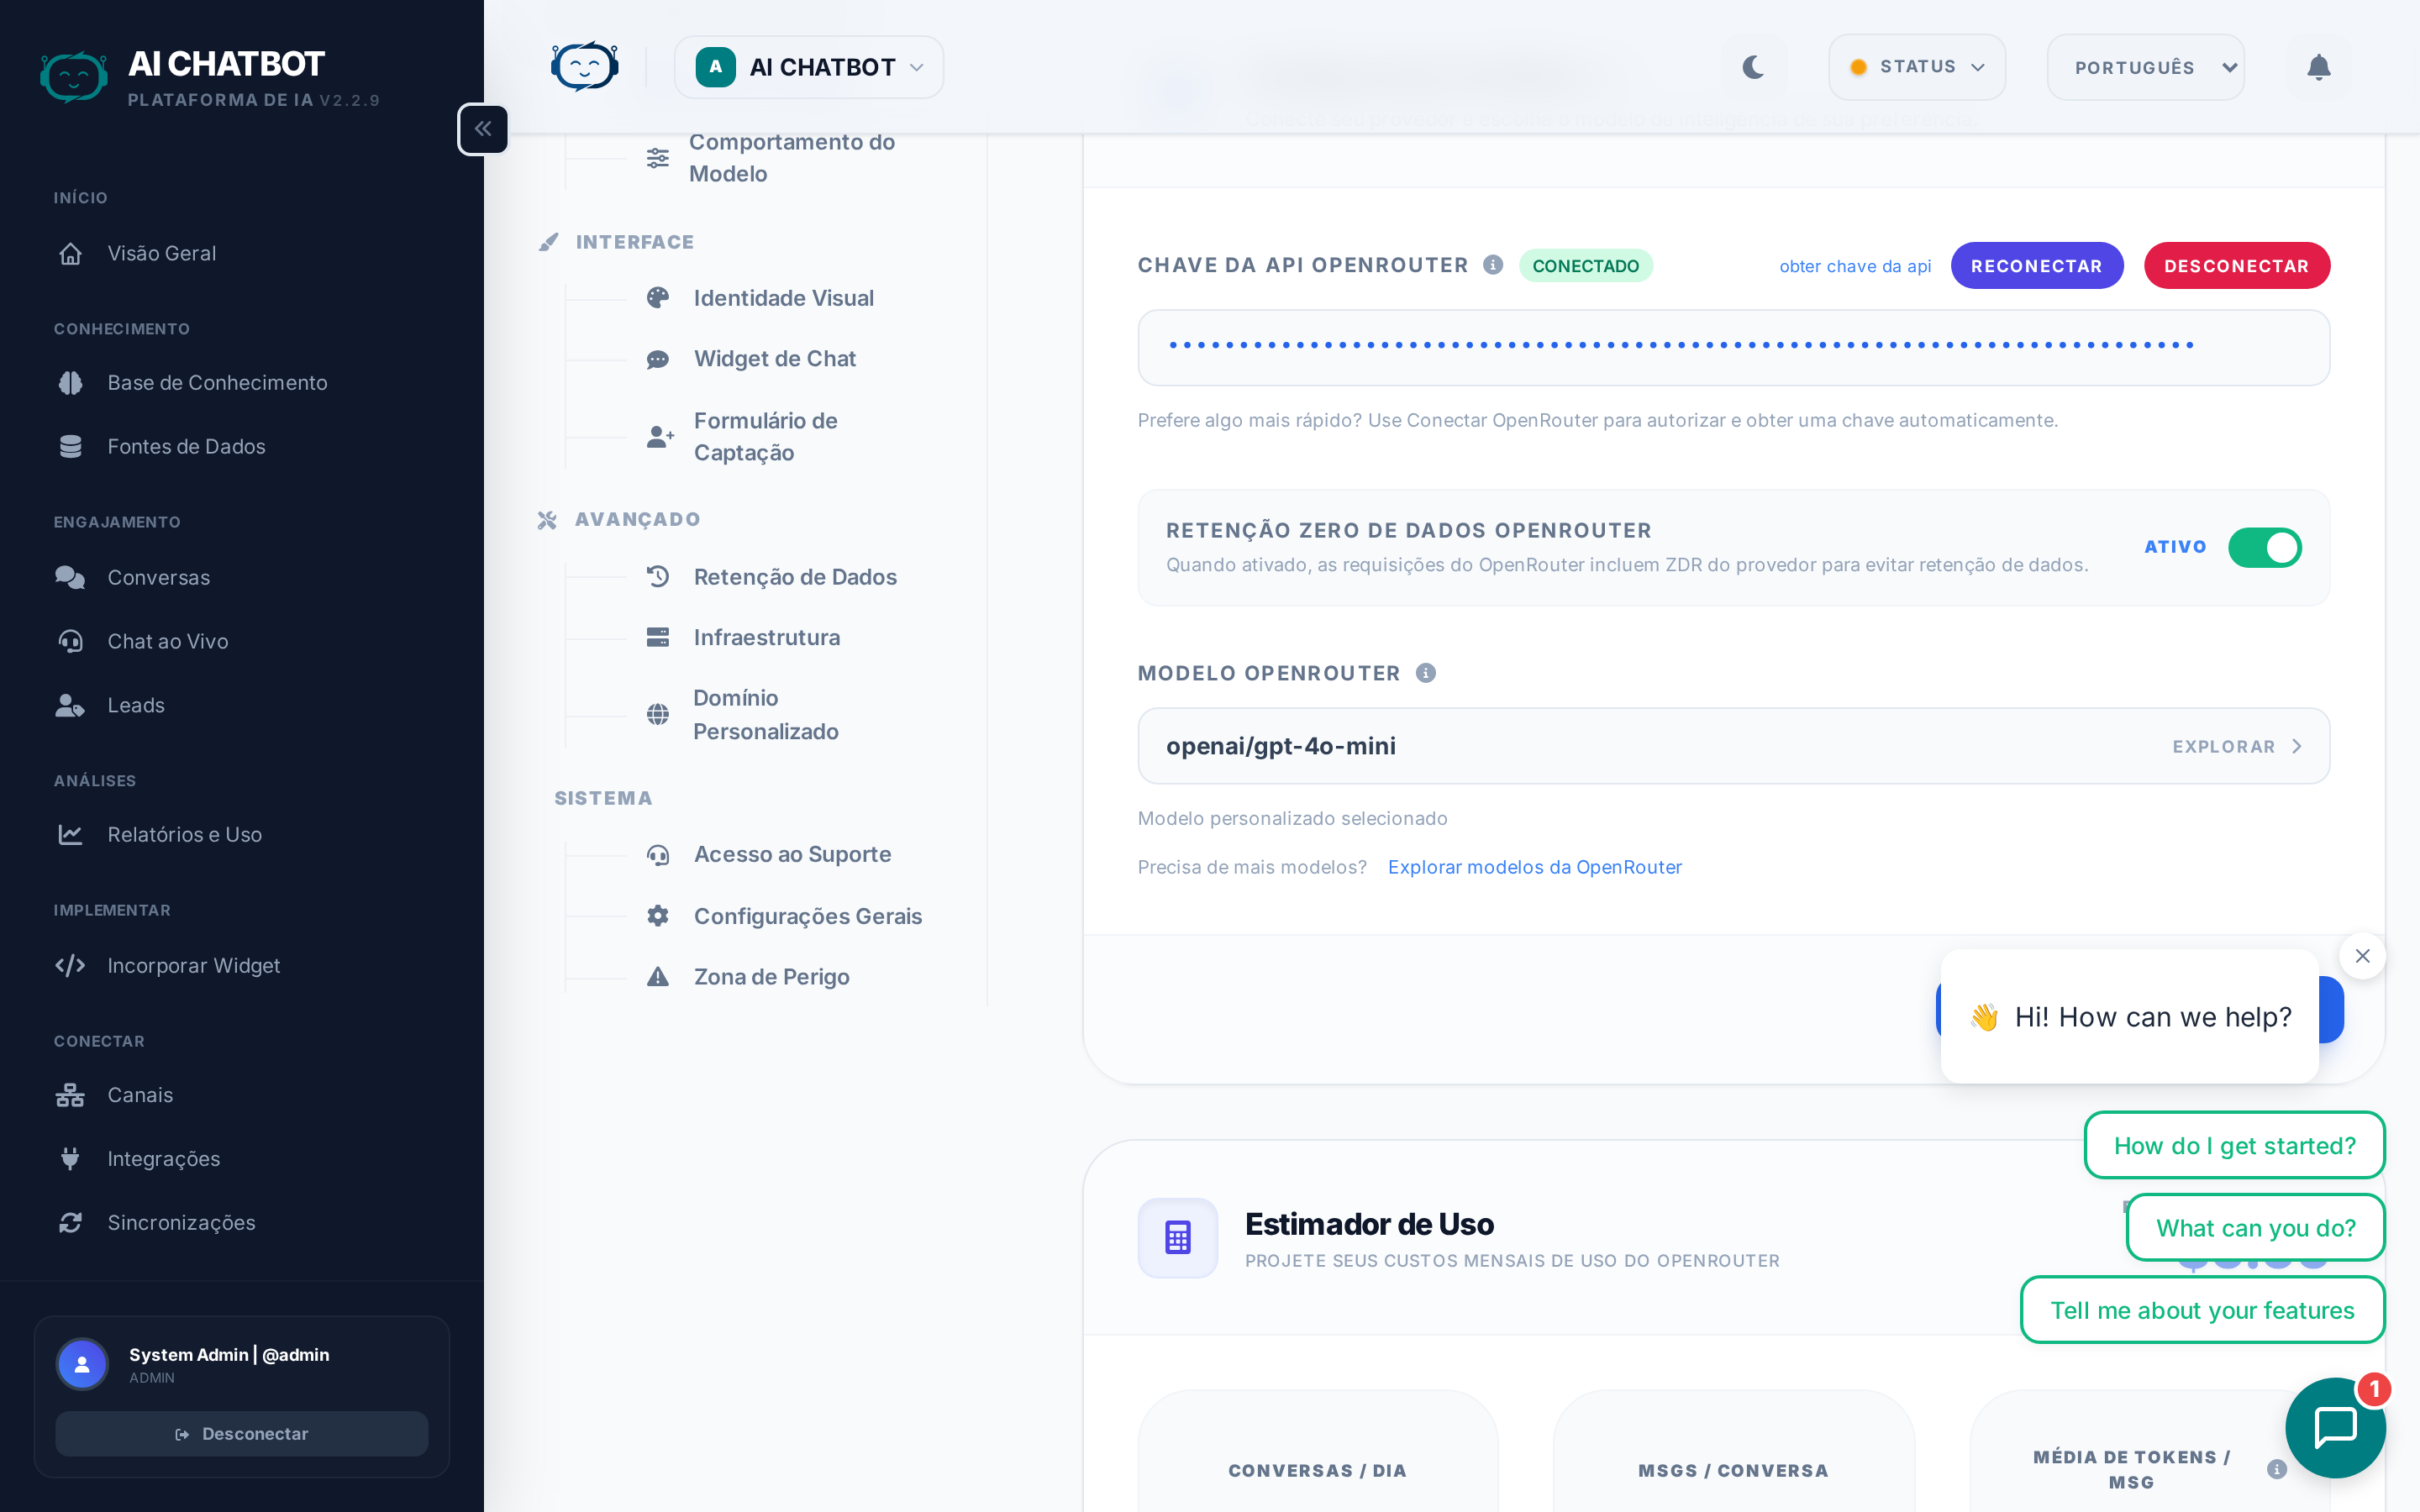Click the Estimador de Uso calculator icon
The width and height of the screenshot is (2420, 1512).
pos(1177,1237)
